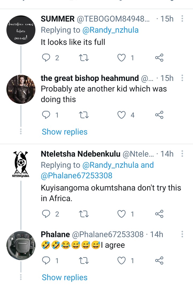
Task: Open Phalane's steering wheel profile picture
Action: (21, 246)
